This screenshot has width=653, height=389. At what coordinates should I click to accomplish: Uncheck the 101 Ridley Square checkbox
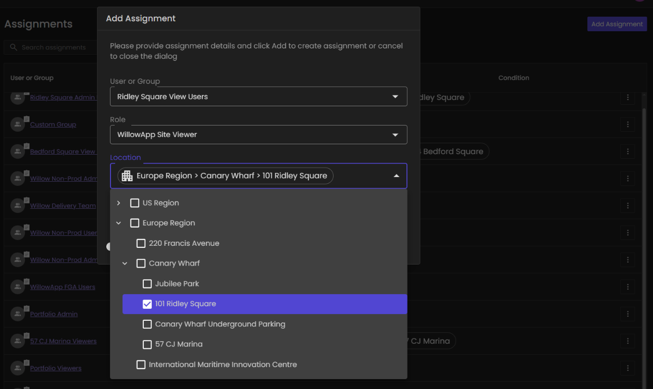(x=147, y=304)
